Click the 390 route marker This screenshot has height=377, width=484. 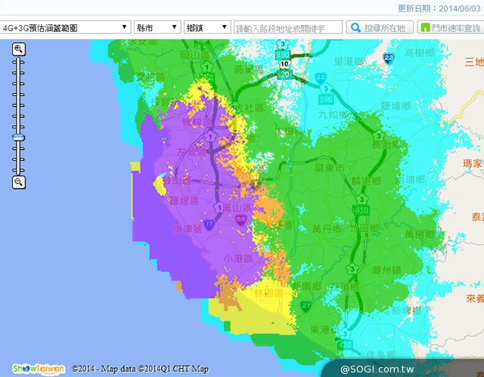tap(326, 99)
